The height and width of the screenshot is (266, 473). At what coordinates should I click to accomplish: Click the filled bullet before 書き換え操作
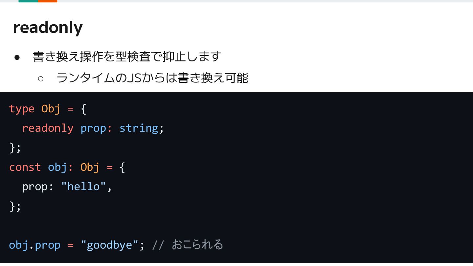[17, 57]
